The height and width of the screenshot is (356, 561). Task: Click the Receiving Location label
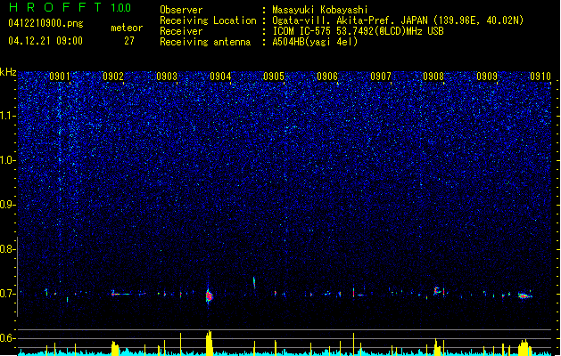click(x=208, y=20)
